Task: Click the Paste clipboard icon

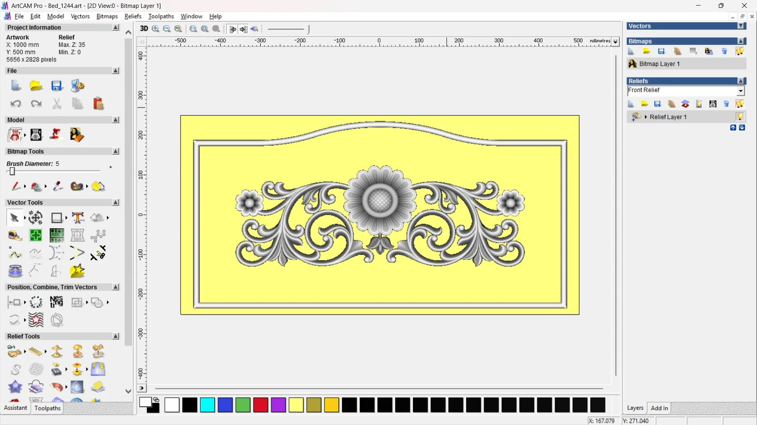Action: 98,103
